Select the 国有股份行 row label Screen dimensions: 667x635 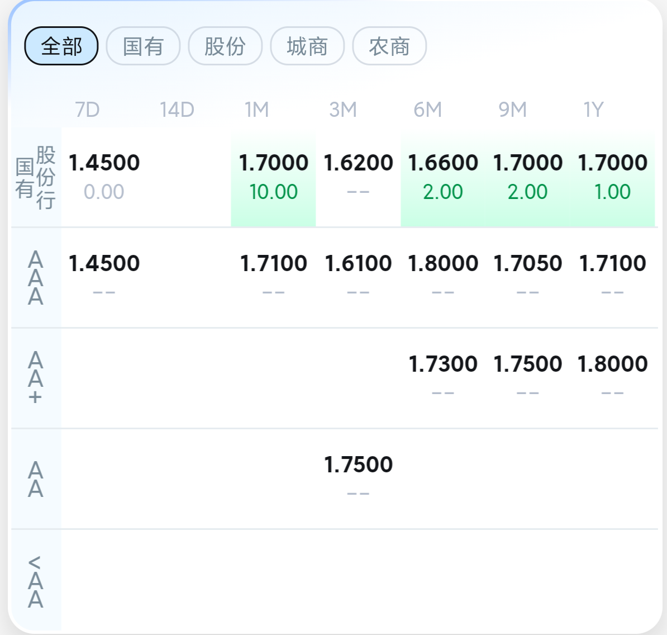coord(36,178)
